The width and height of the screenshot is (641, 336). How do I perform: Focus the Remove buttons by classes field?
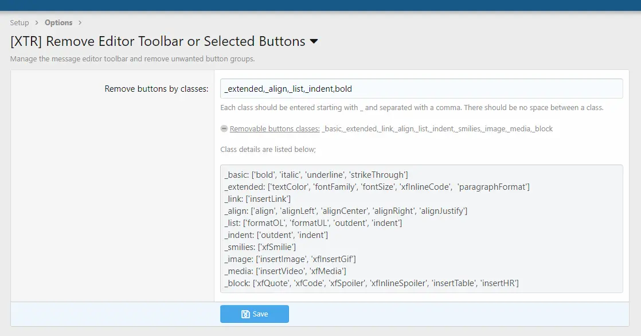click(421, 89)
